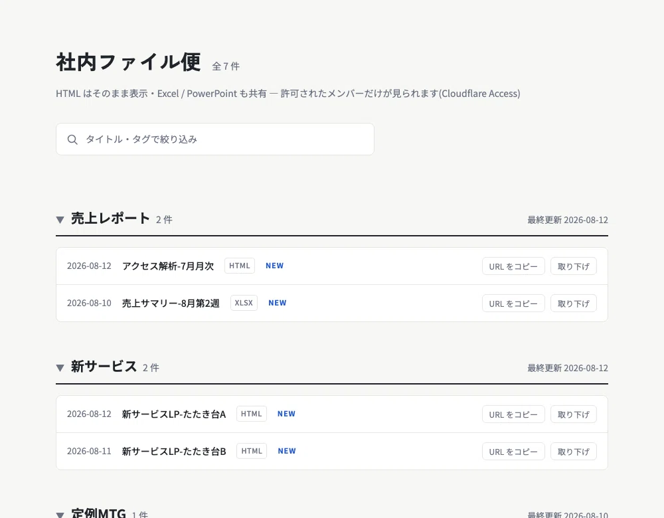The image size is (664, 518).
Task: Click NEW badge on たたき台B row
Action: click(287, 451)
